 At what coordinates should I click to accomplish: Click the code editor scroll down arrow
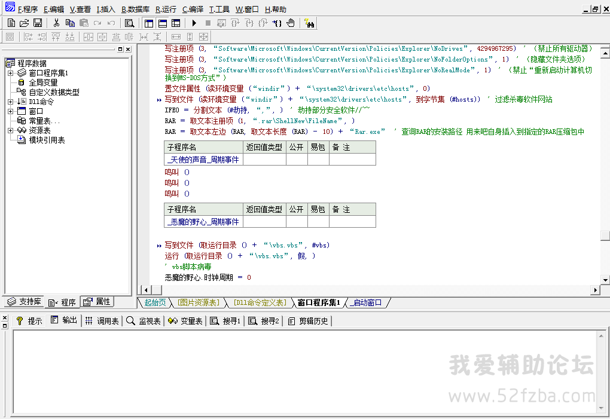click(x=605, y=280)
